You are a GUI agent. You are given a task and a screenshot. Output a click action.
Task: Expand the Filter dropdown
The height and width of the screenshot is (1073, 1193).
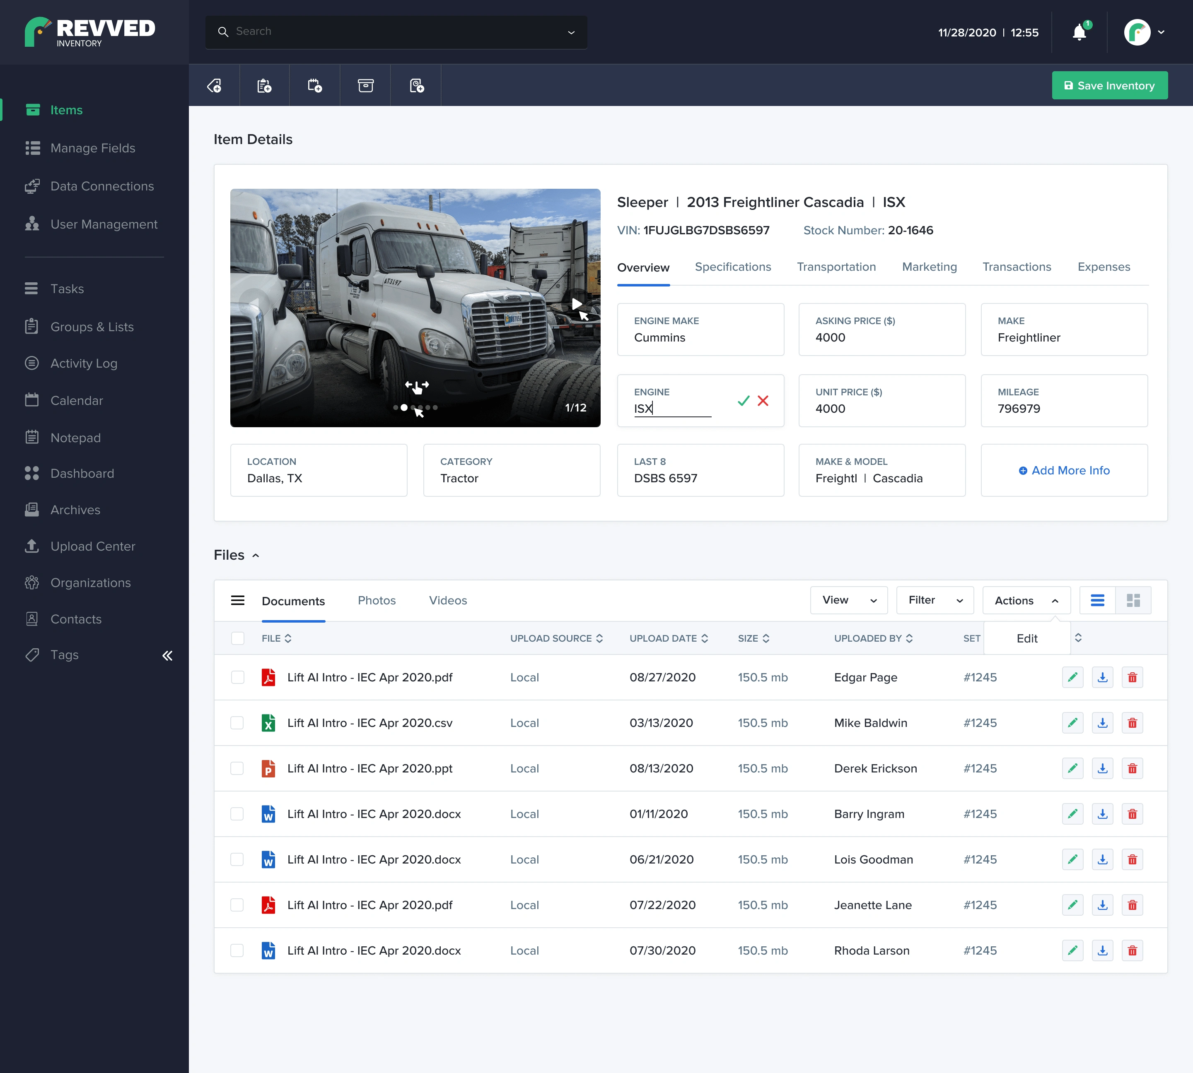coord(935,600)
